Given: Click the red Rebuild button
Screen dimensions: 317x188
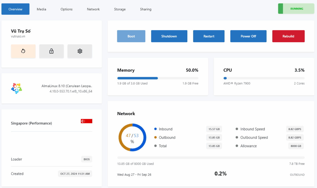Looking at the screenshot, I should click(288, 36).
